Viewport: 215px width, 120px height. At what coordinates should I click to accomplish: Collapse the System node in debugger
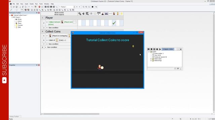(149, 52)
